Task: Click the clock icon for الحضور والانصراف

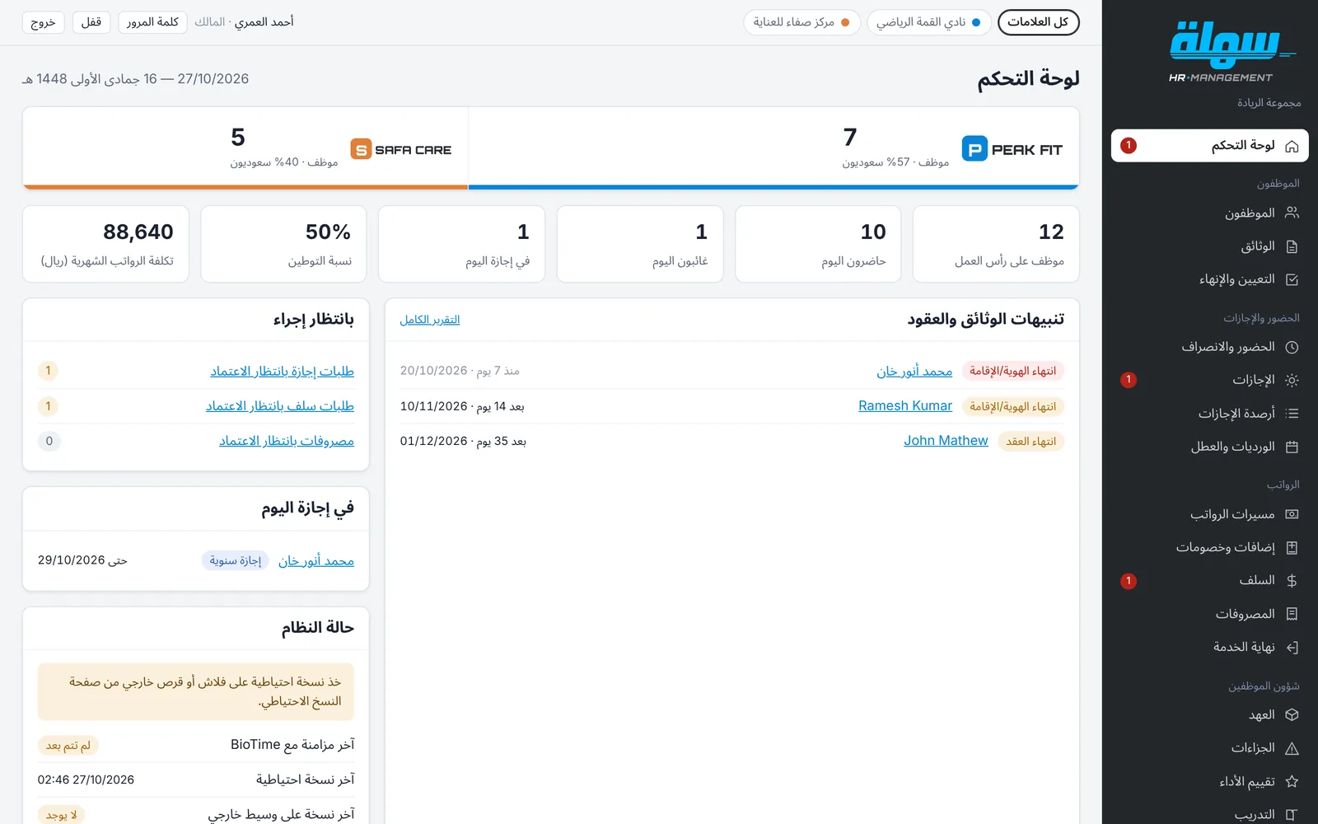Action: click(1292, 347)
